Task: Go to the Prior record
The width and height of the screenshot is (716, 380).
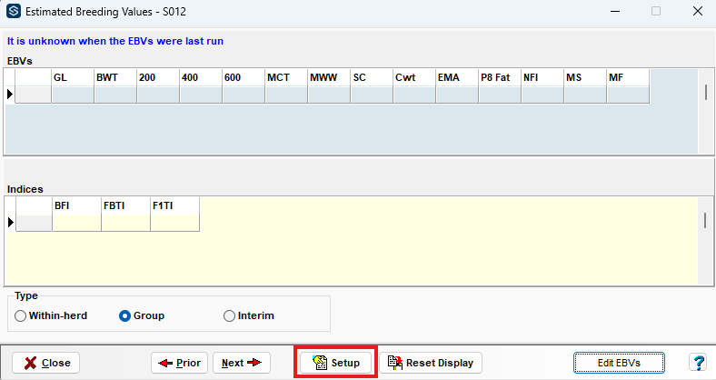Action: [x=180, y=362]
